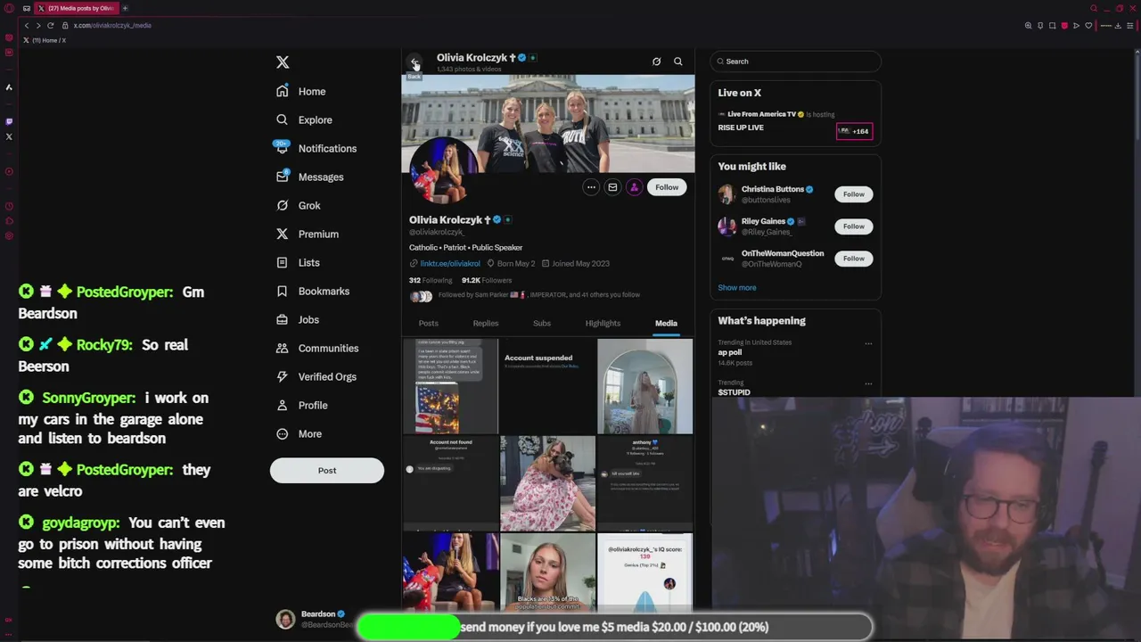The width and height of the screenshot is (1141, 642).
Task: Click the browser back button
Action: pyautogui.click(x=27, y=25)
